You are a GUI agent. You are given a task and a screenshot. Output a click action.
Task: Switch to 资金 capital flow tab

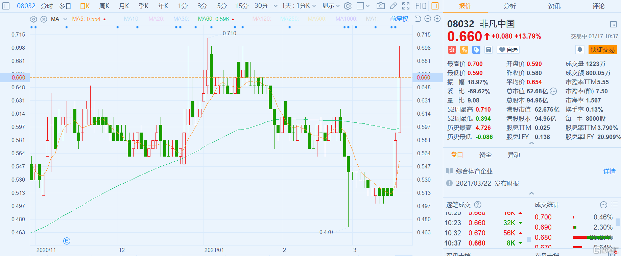(485, 155)
